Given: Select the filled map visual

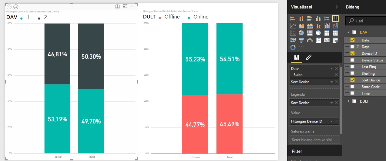Looking at the screenshot, I should point(293,40).
